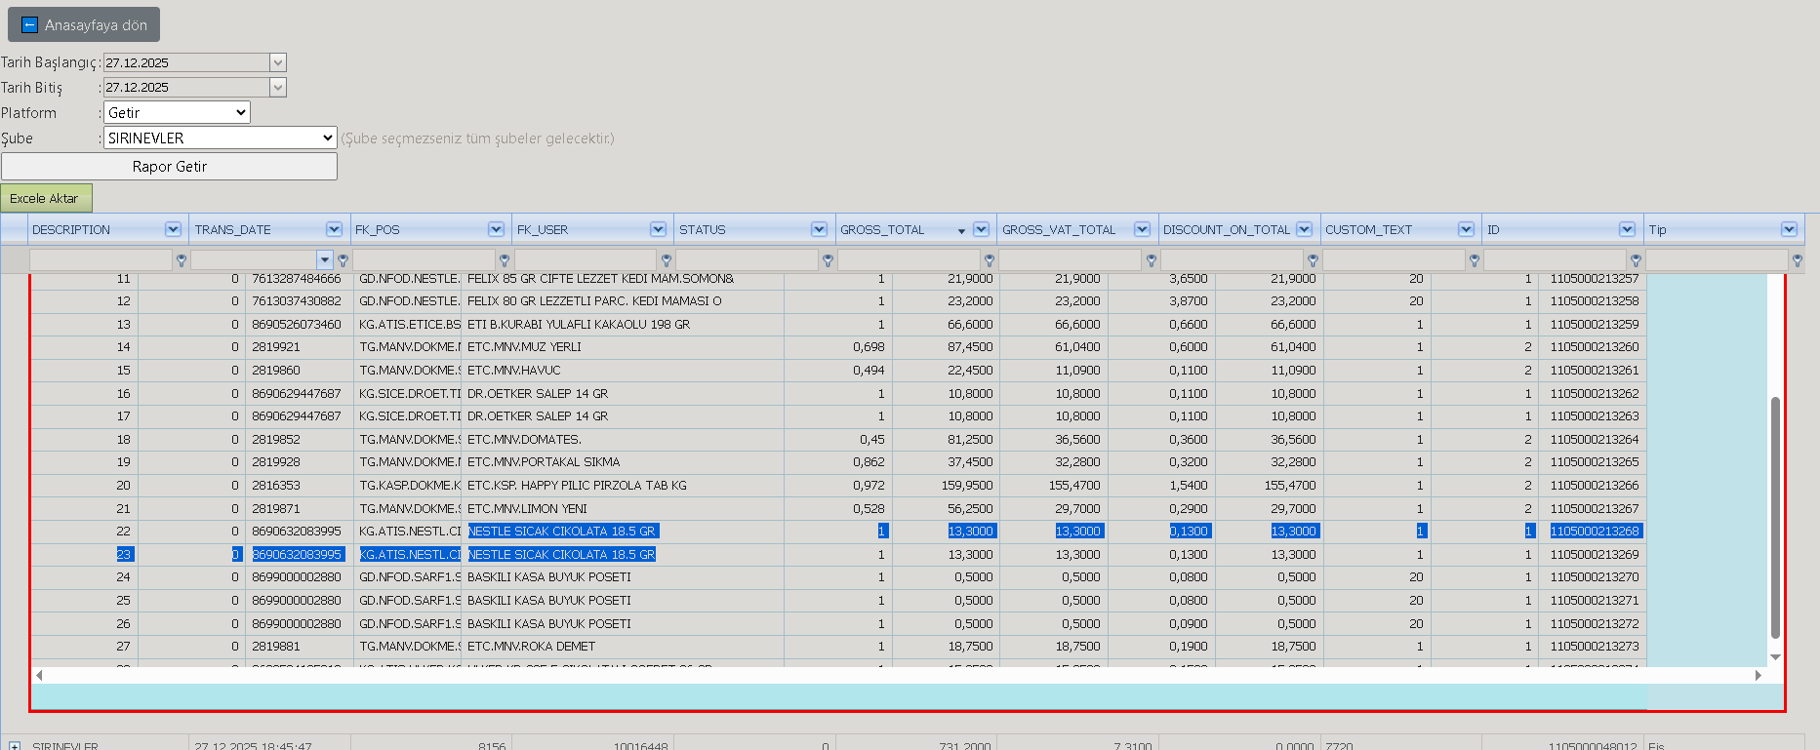The width and height of the screenshot is (1820, 750).
Task: Select the ETC.MNV.PORTAKAL SIKMA cell
Action: [x=623, y=462]
